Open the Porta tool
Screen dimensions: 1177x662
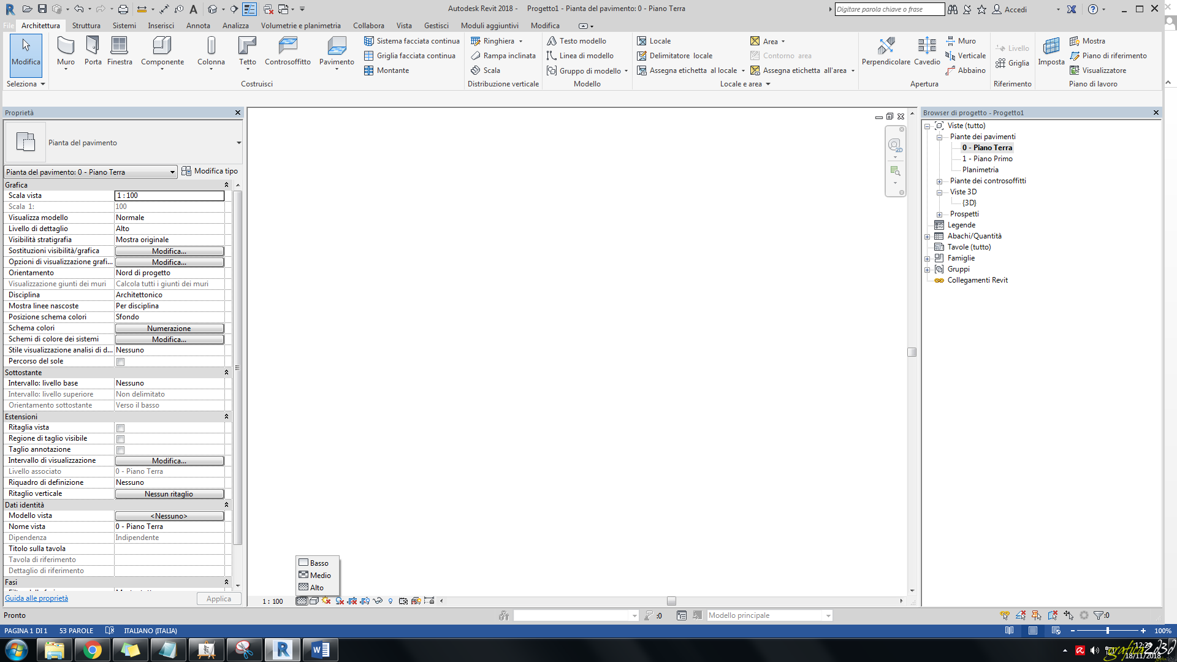pos(93,52)
